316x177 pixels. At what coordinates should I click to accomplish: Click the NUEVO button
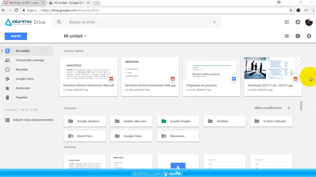[16, 36]
